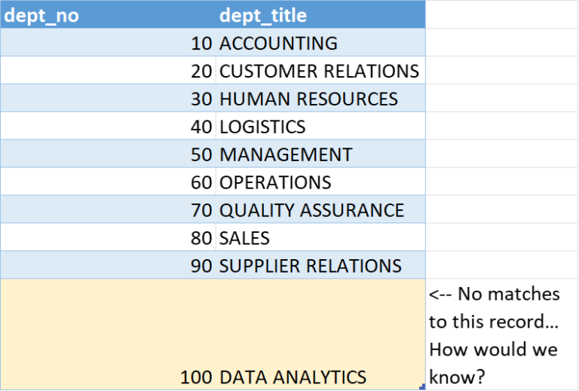Select the cell containing 30
This screenshot has height=391, width=579.
tap(108, 99)
